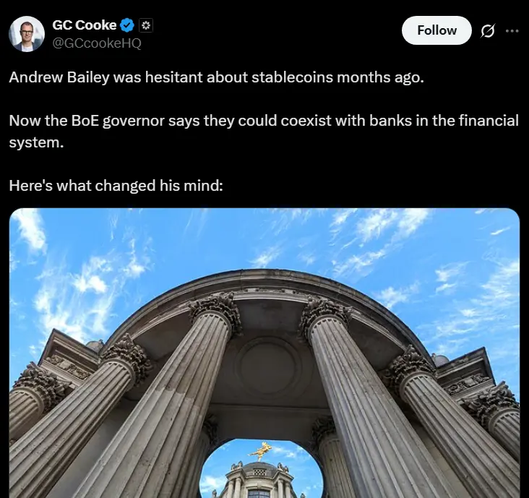
Task: Follow GC Cooke
Action: click(436, 30)
